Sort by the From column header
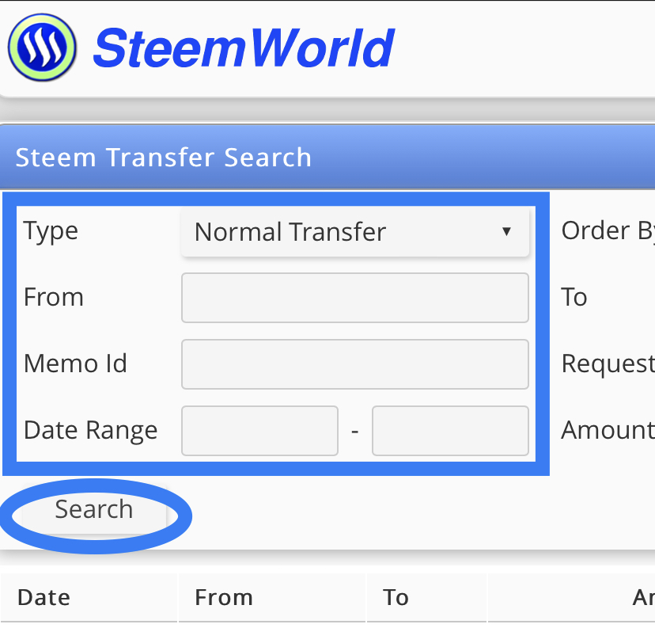The image size is (655, 628). point(224,597)
